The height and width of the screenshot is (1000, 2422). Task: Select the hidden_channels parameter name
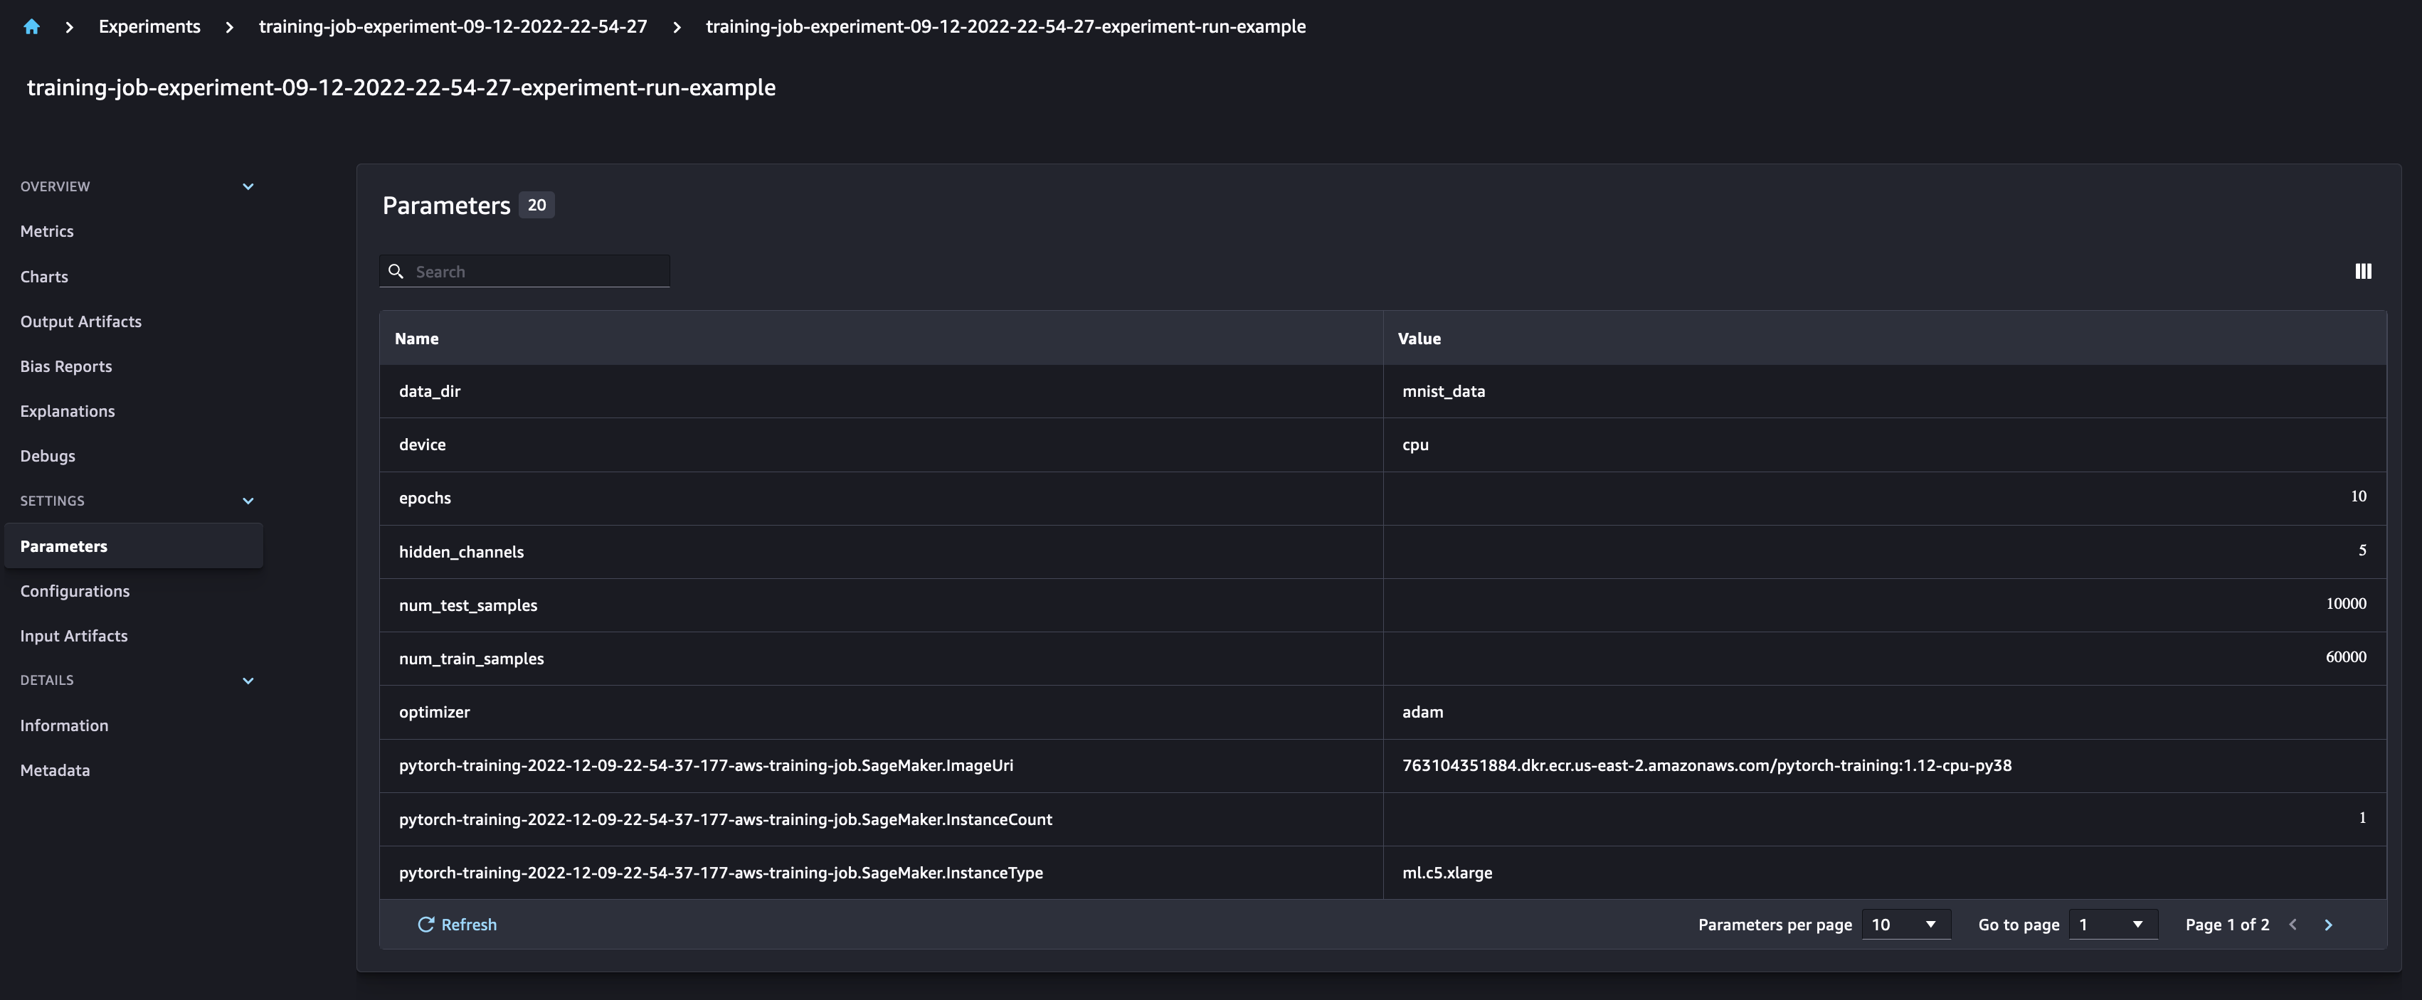point(462,552)
